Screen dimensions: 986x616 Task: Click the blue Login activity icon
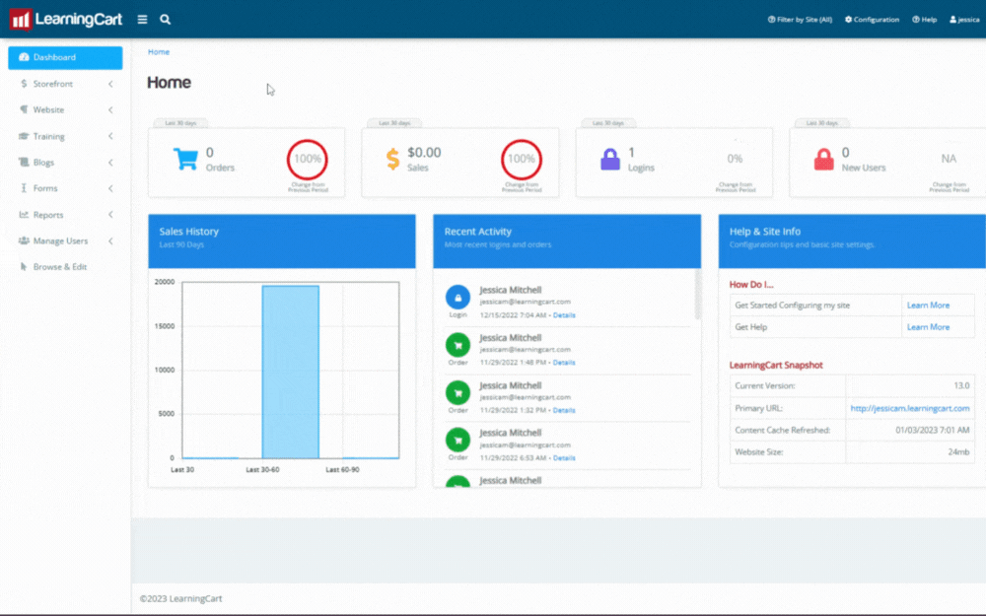458,298
